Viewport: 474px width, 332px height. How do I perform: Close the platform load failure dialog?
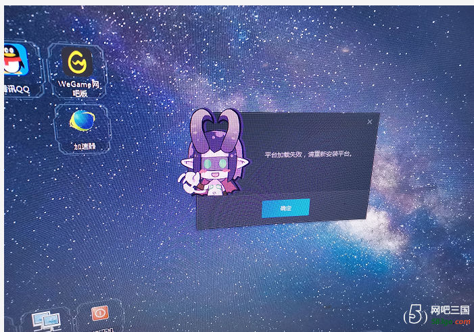click(x=369, y=122)
